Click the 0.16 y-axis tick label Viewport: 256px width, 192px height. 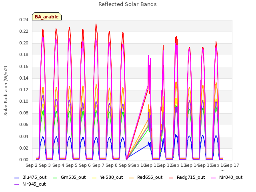coord(24,67)
